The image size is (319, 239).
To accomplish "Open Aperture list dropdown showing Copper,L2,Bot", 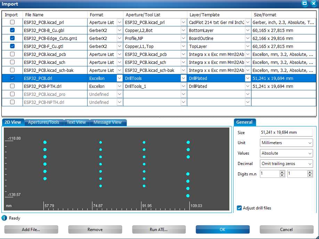I will [183, 30].
